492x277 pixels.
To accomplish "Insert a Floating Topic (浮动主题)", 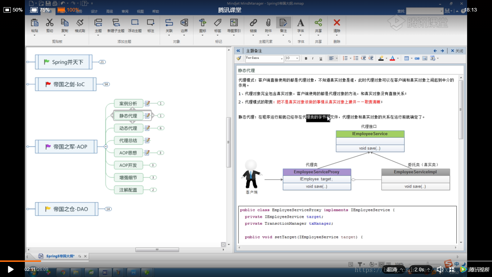I will coord(135,23).
